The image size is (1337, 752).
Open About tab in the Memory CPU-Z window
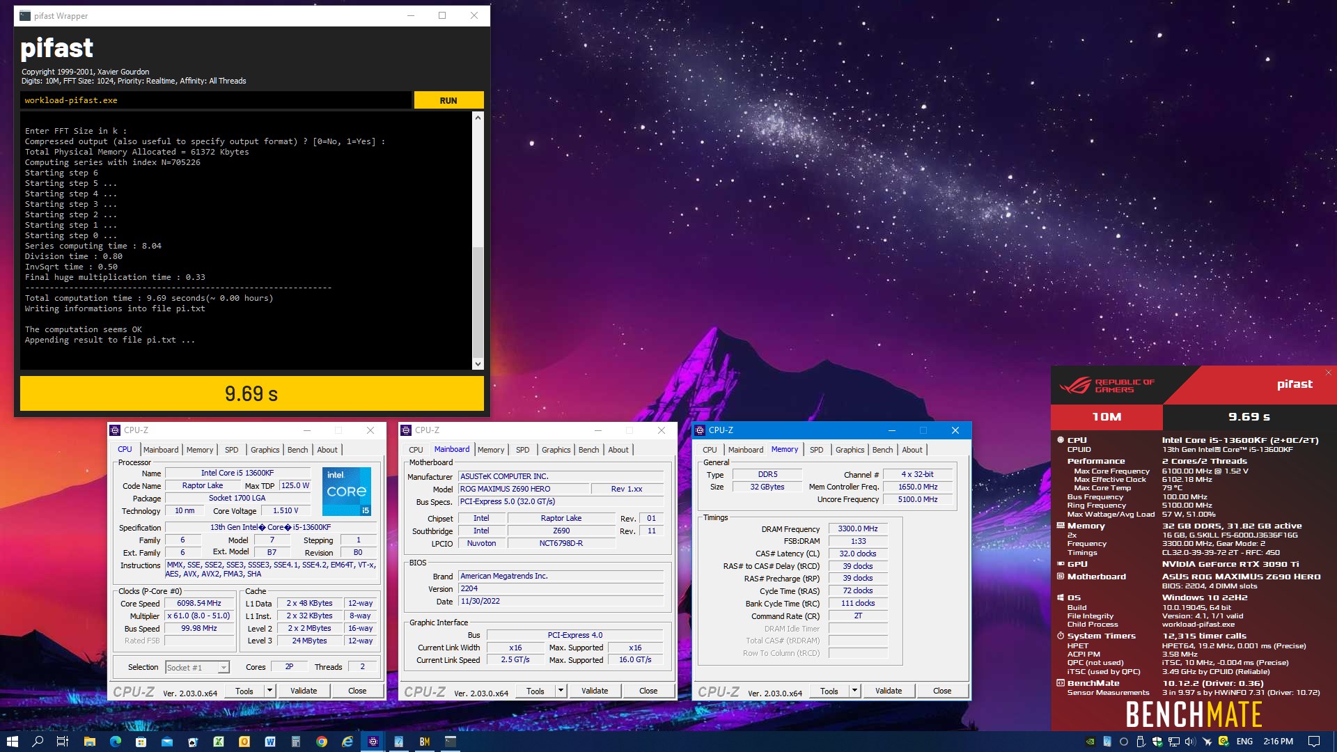click(x=912, y=450)
